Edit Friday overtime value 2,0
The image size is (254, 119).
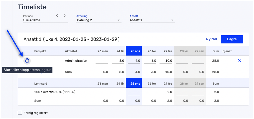pyautogui.click(x=166, y=92)
